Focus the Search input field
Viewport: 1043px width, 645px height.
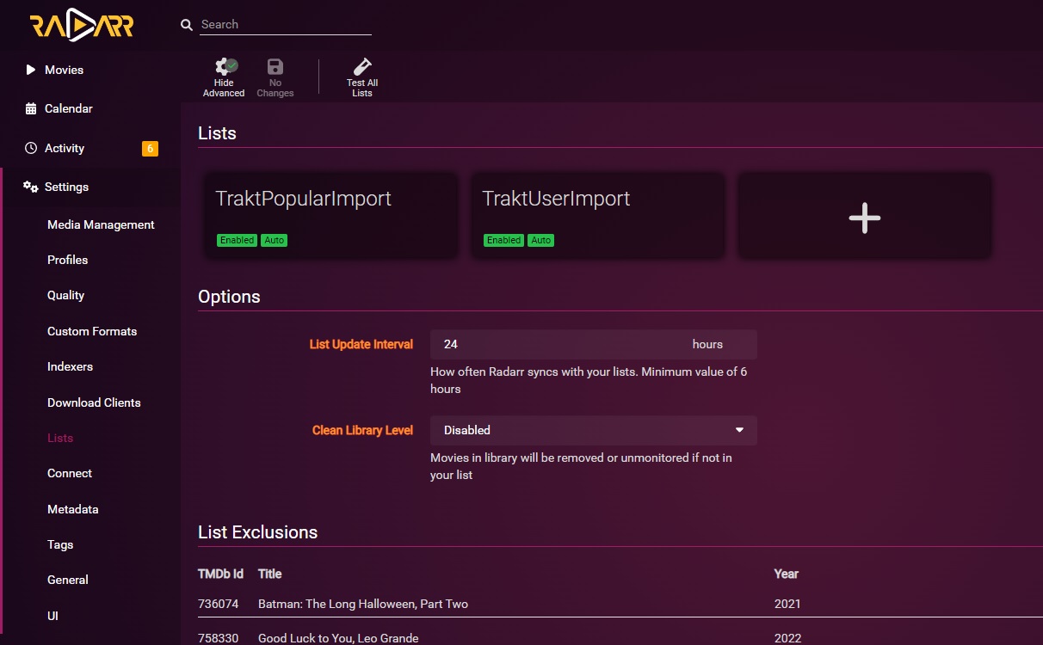(x=286, y=24)
